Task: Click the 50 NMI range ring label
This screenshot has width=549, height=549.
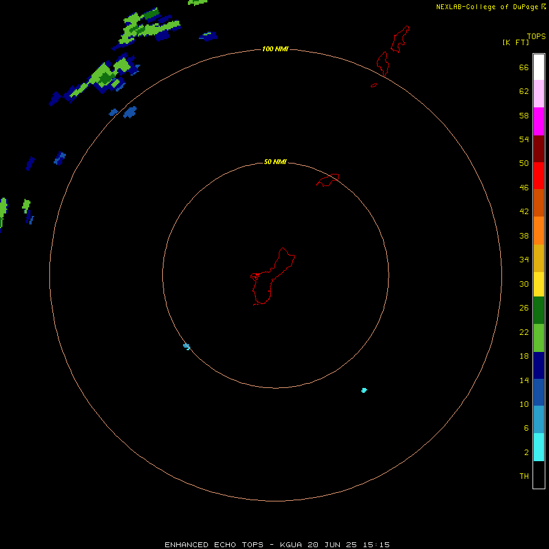Action: [275, 162]
